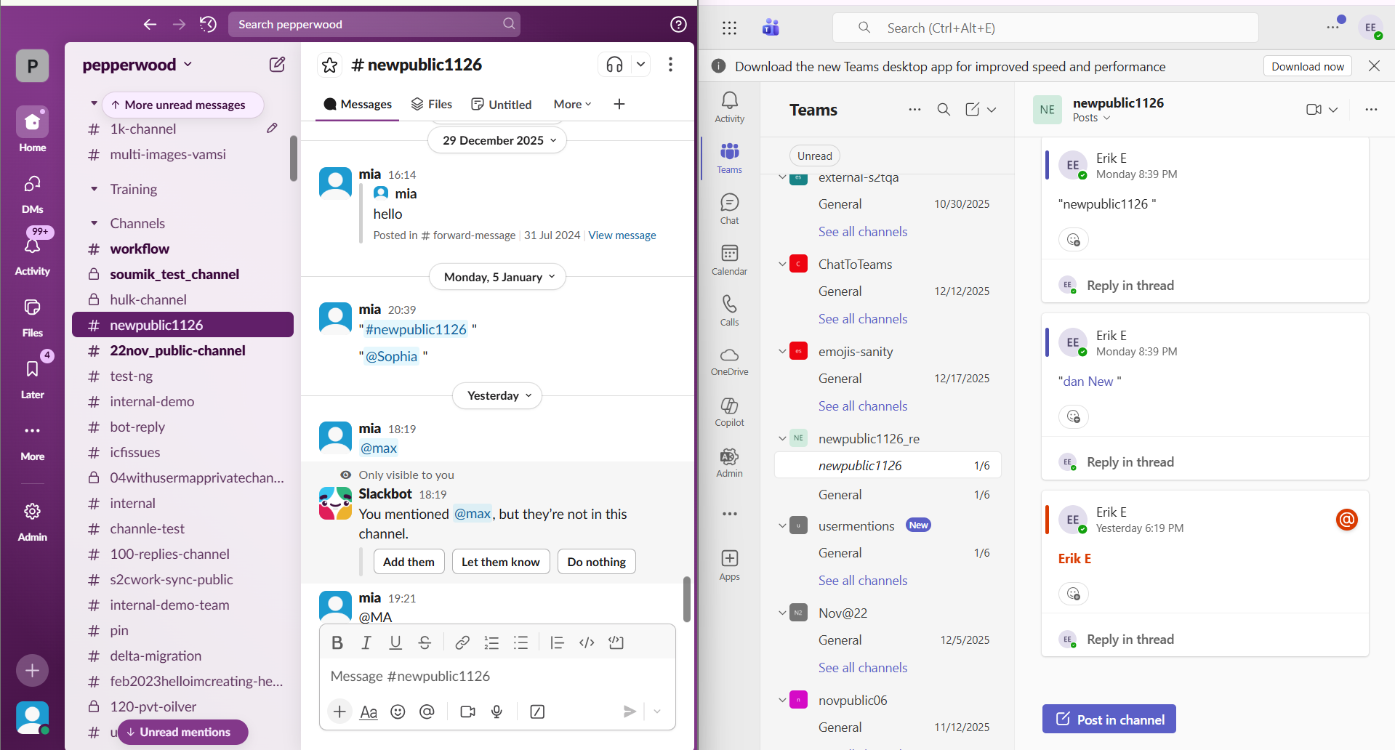Open Copilot in the Teams sidebar
Viewport: 1395px width, 750px height.
[728, 411]
